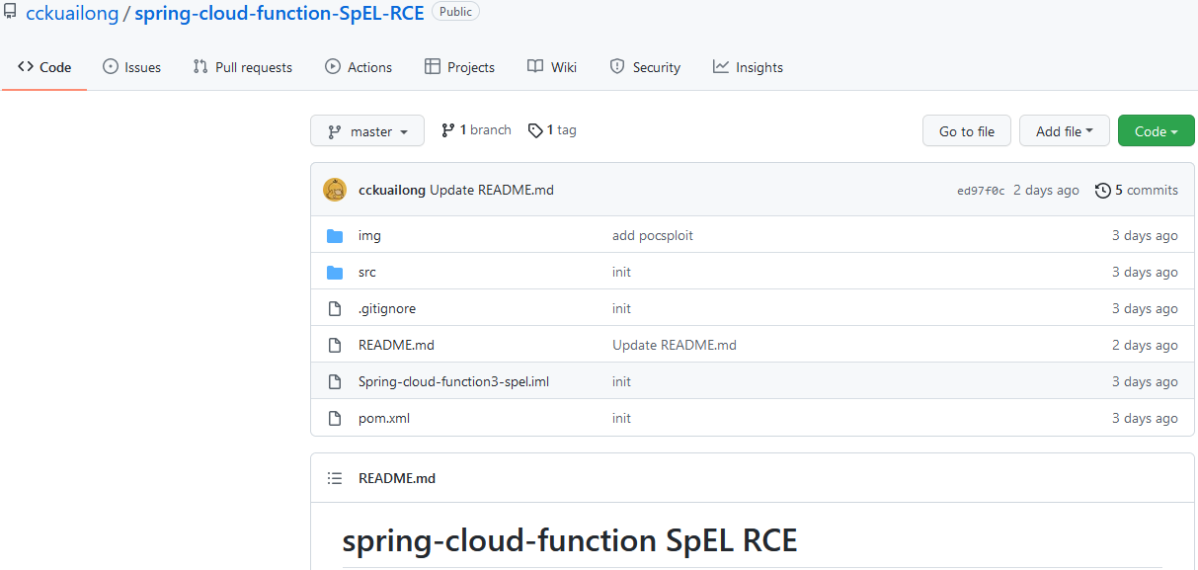Image resolution: width=1198 pixels, height=570 pixels.
Task: Open init commit message for .gitignore row
Action: [x=621, y=309]
